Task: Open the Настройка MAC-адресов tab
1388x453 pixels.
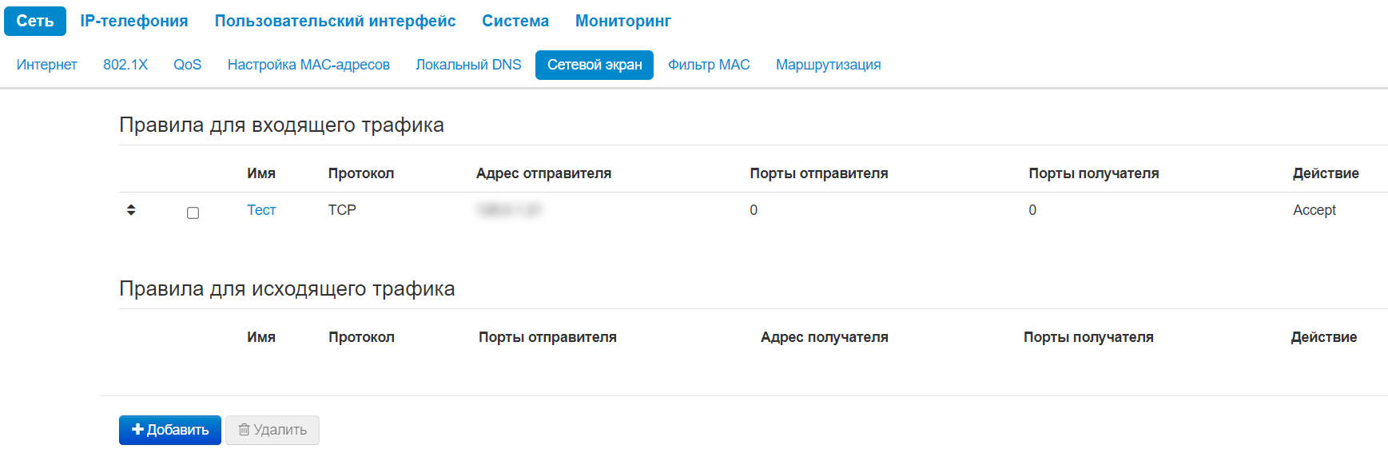Action: coord(308,65)
